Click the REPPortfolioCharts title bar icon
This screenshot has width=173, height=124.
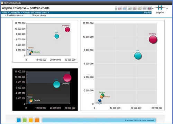click(x=2, y=3)
